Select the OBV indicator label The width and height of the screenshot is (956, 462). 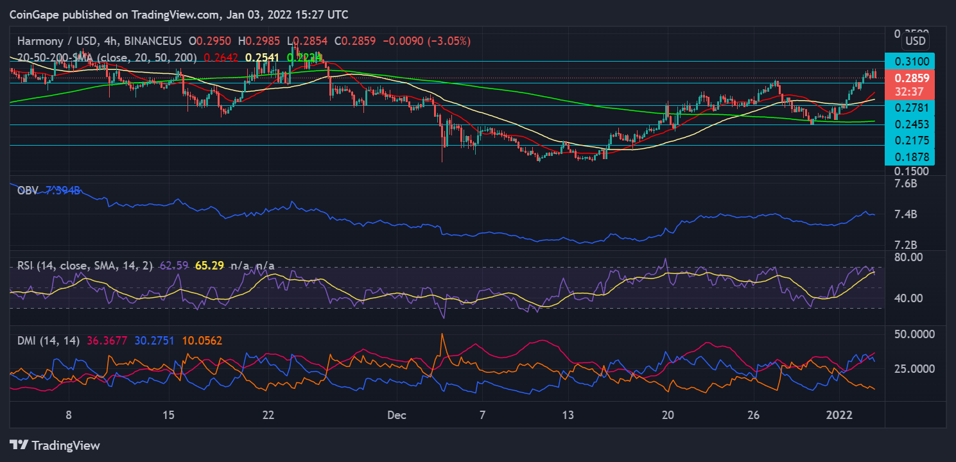point(28,190)
